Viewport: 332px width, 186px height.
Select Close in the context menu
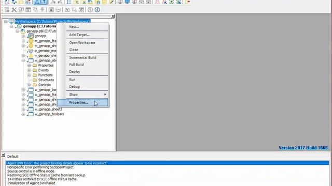[83, 50]
